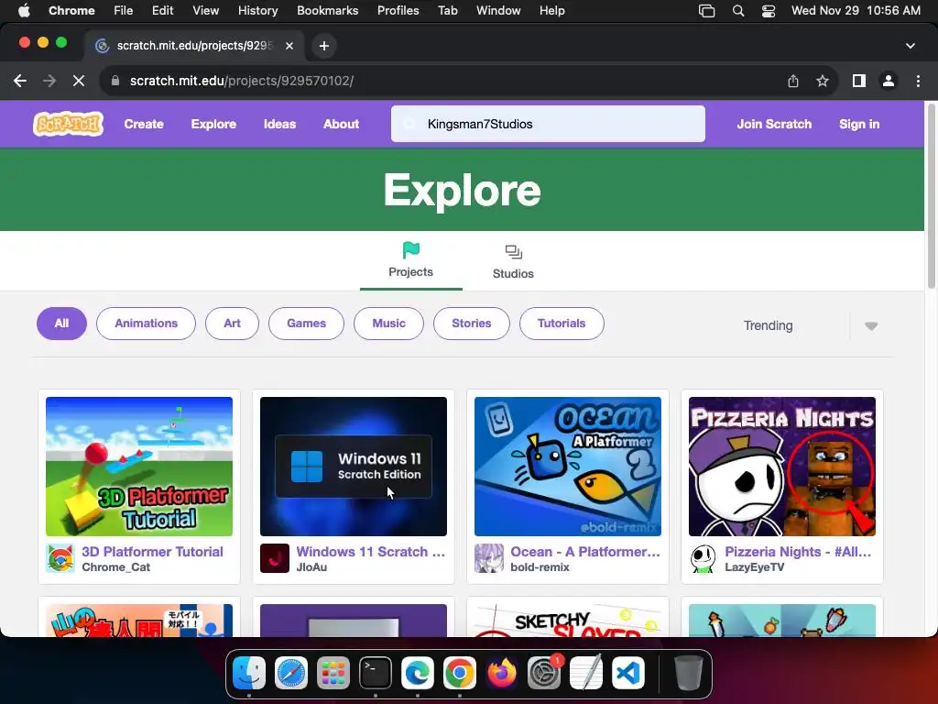Stop loading the page

(79, 81)
